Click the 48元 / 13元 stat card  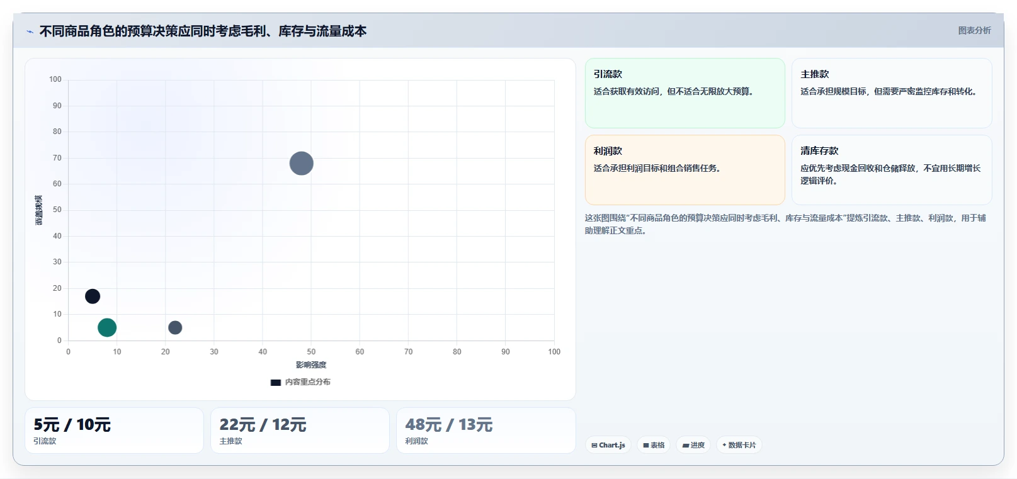tap(486, 431)
